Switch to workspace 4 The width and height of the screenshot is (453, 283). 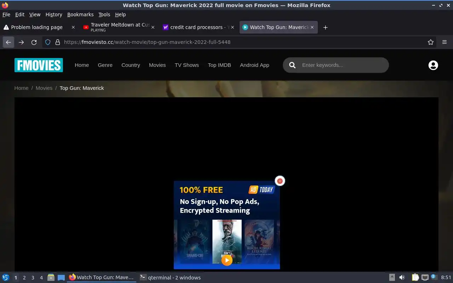41,278
